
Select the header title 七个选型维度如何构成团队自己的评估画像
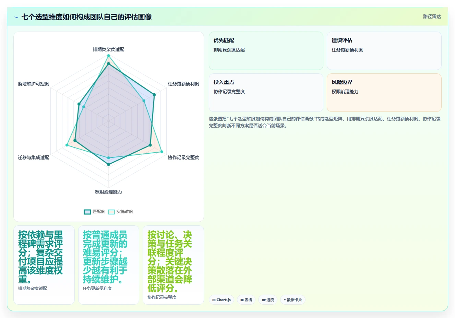click(86, 17)
